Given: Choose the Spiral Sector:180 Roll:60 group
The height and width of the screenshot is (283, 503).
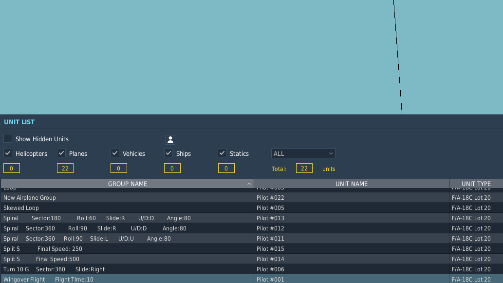Looking at the screenshot, I should (97, 218).
